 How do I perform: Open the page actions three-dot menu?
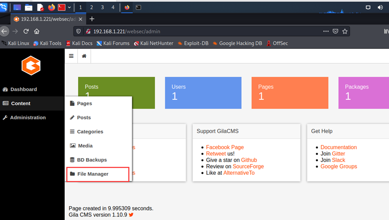coord(326,31)
